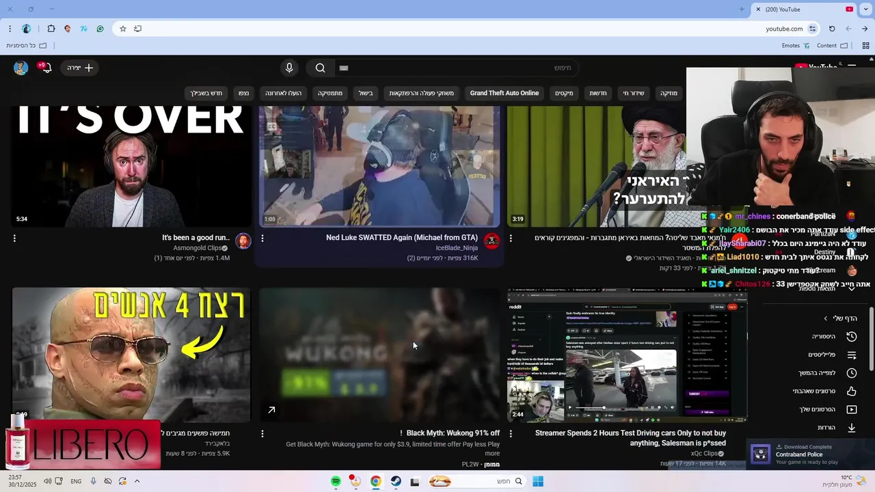Open the Asmongold IT'S OVER video thumbnail

tap(131, 166)
